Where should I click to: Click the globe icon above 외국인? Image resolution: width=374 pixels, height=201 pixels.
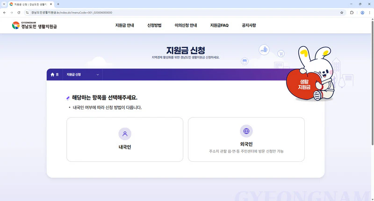point(246,131)
